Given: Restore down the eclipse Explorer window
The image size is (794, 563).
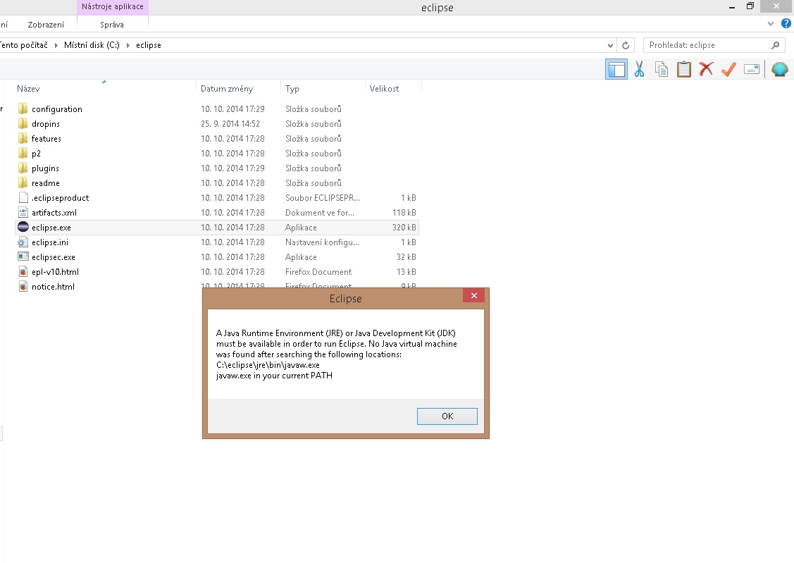Looking at the screenshot, I should point(750,6).
